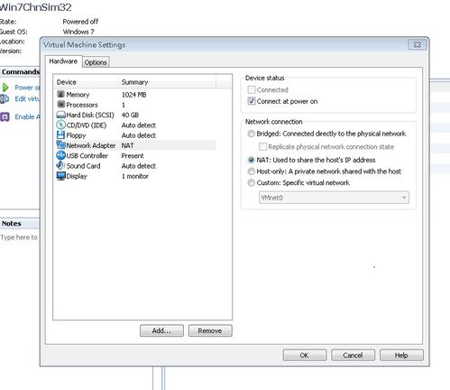The width and height of the screenshot is (450, 390).
Task: Click the Remove button
Action: (210, 330)
